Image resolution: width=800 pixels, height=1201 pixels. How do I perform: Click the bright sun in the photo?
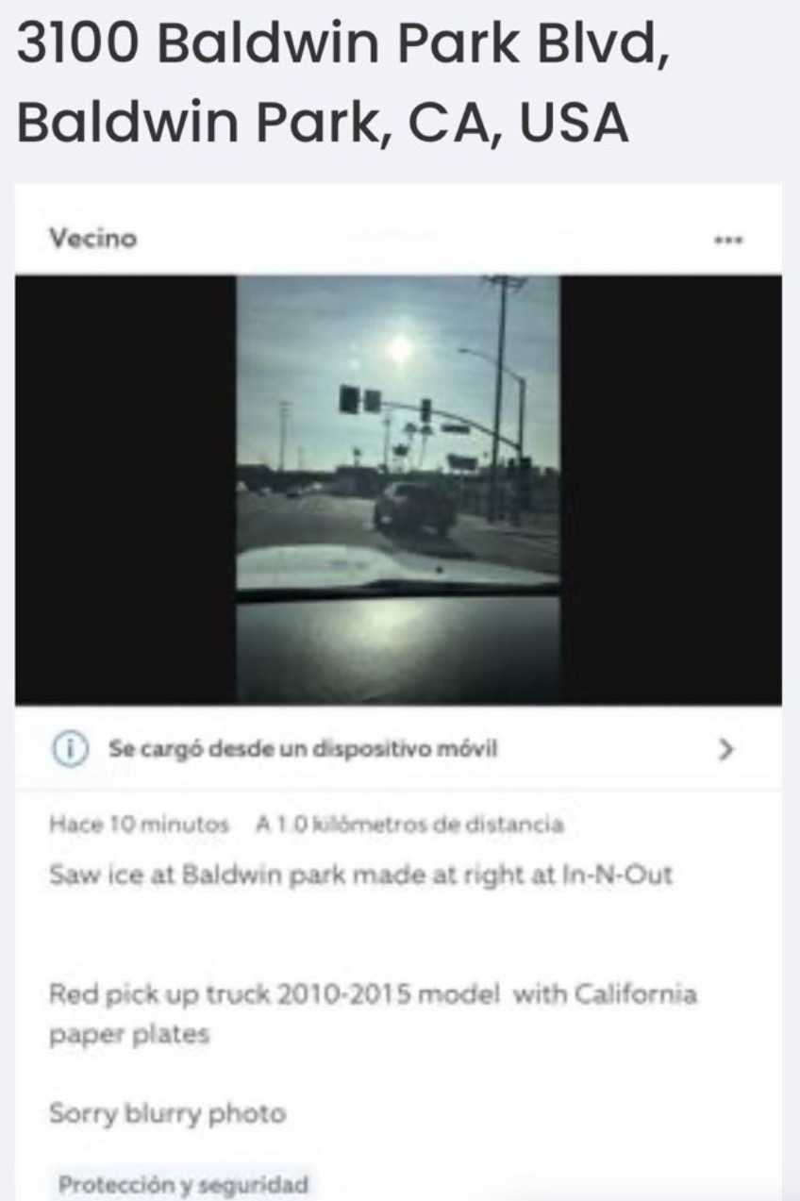coord(400,348)
